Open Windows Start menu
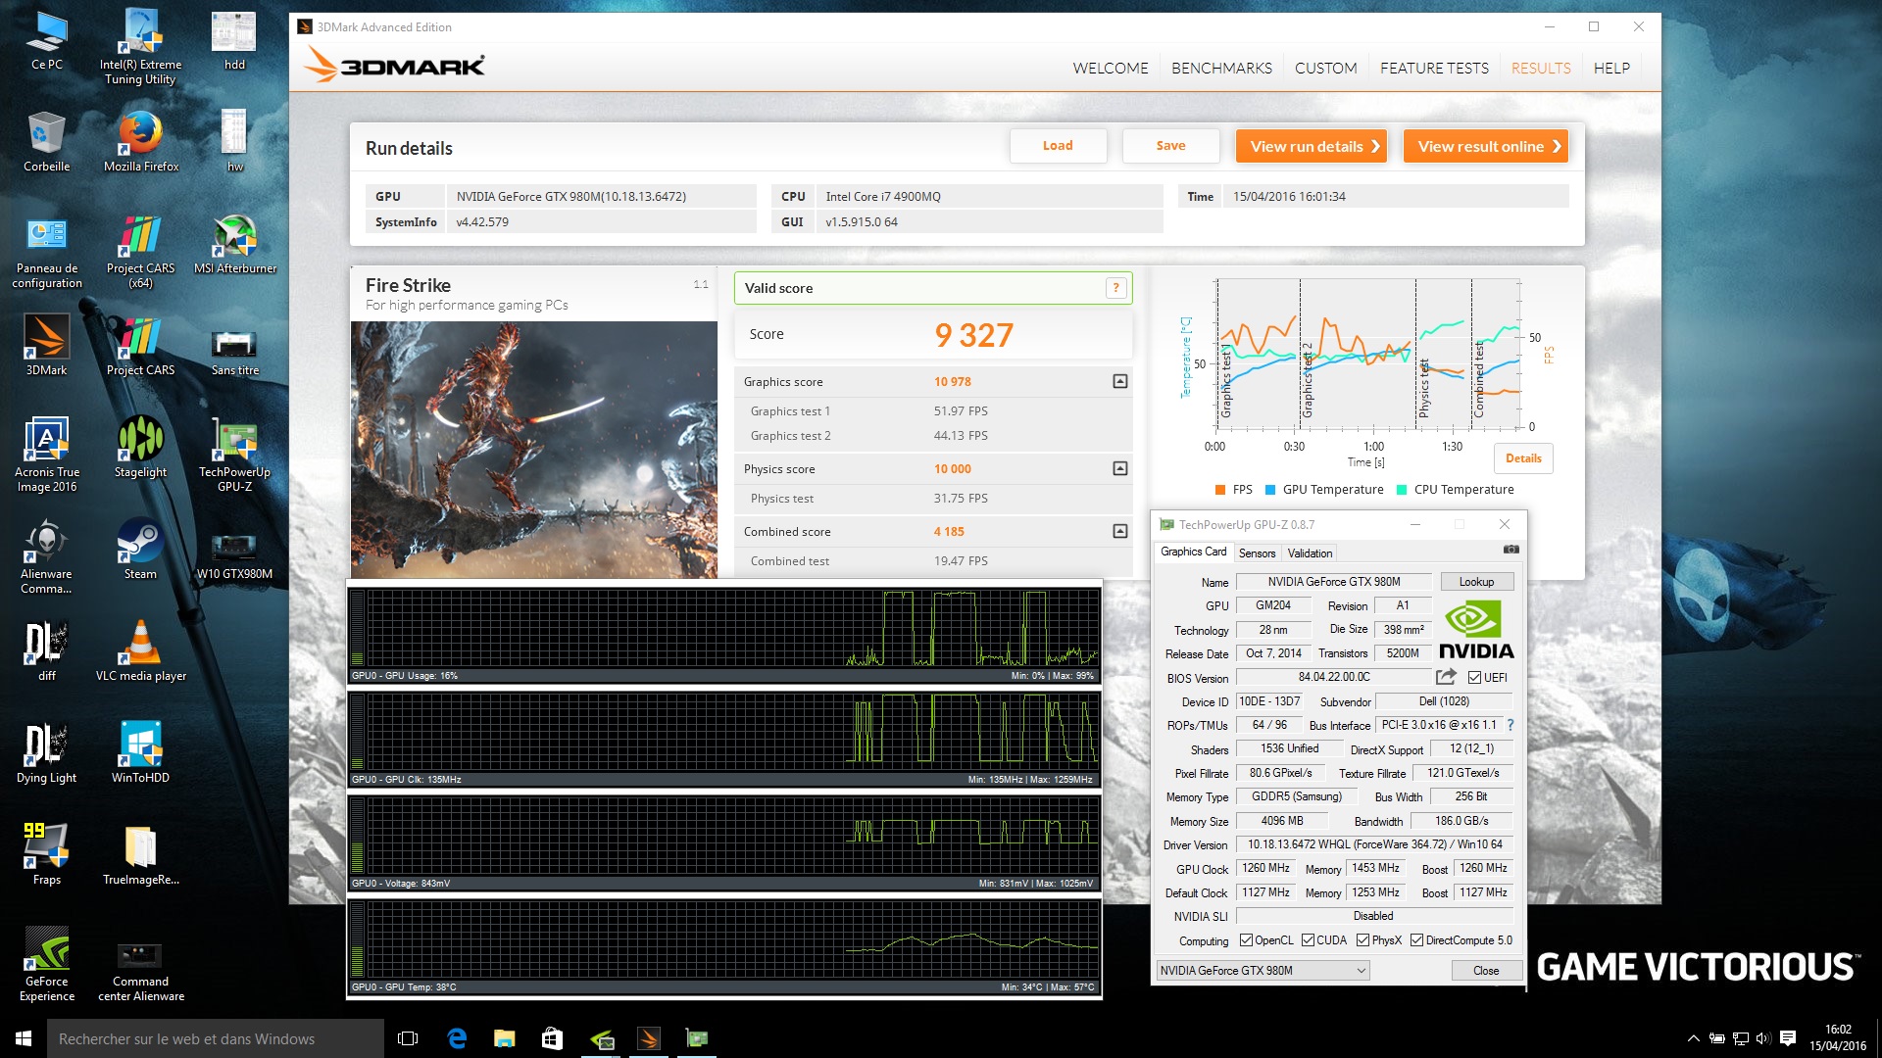The image size is (1882, 1058). (x=24, y=1038)
